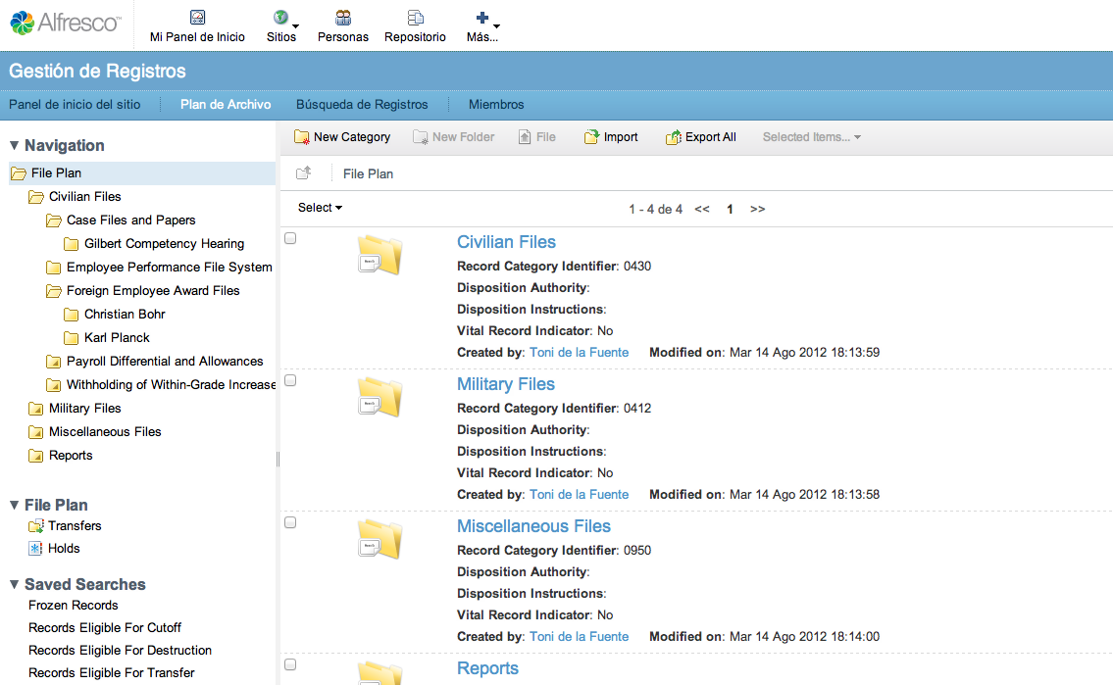
Task: Click the Christian Bohr folder icon
Action: (71, 315)
